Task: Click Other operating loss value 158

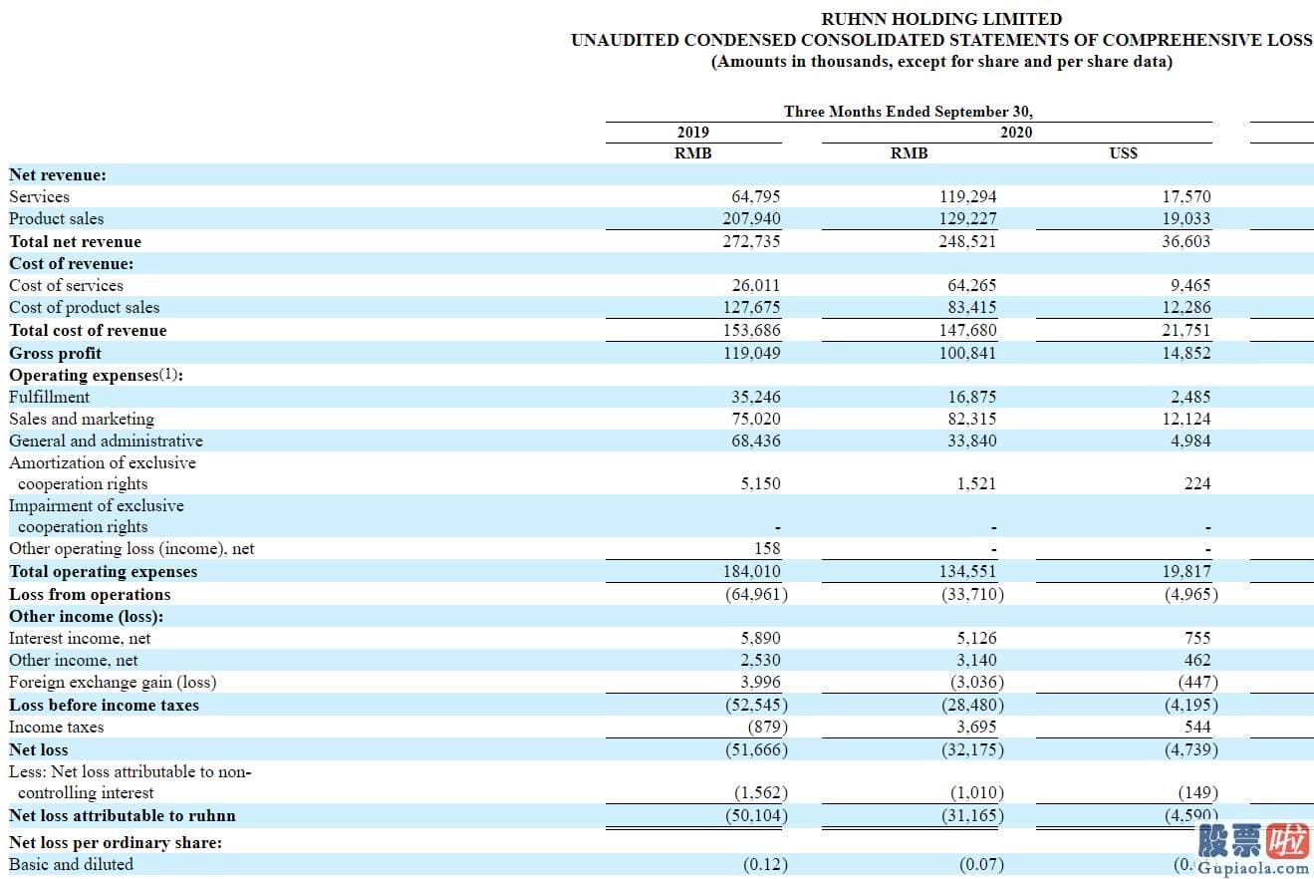Action: tap(768, 549)
